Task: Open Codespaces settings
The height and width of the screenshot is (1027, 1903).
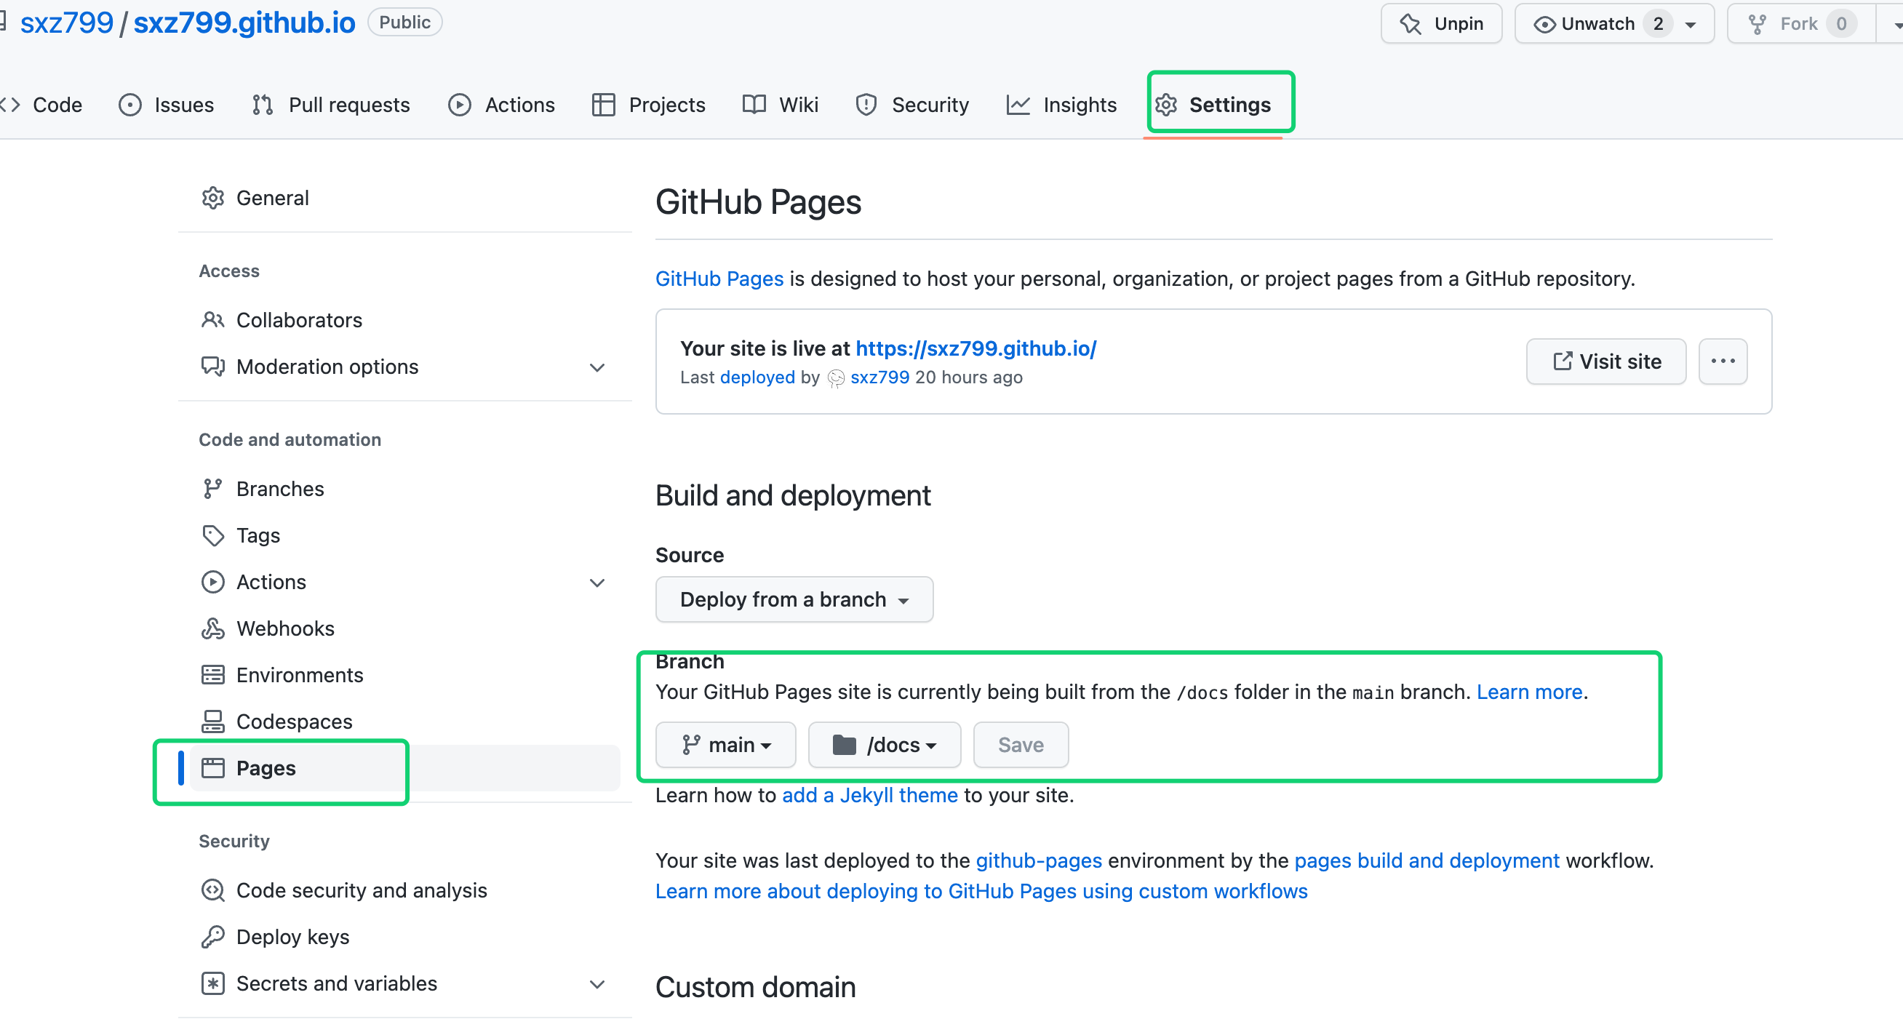Action: pos(404,721)
